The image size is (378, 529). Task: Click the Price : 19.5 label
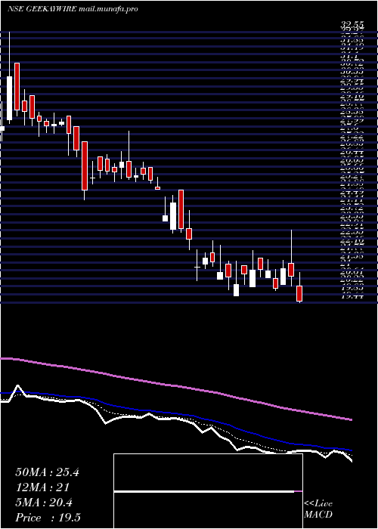[48, 518]
